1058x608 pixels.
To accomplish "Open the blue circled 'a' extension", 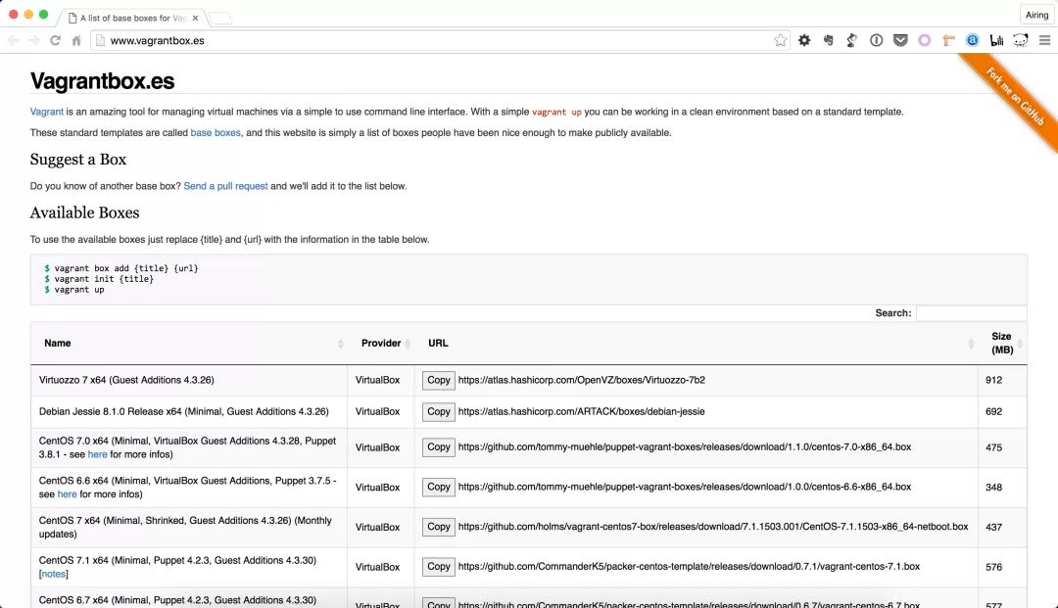I will [x=973, y=40].
